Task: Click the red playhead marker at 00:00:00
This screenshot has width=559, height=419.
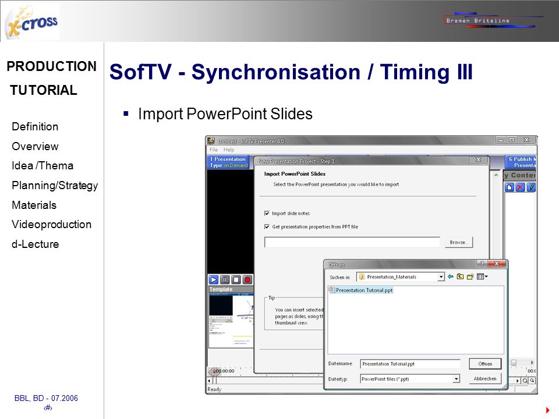Action: click(x=215, y=371)
